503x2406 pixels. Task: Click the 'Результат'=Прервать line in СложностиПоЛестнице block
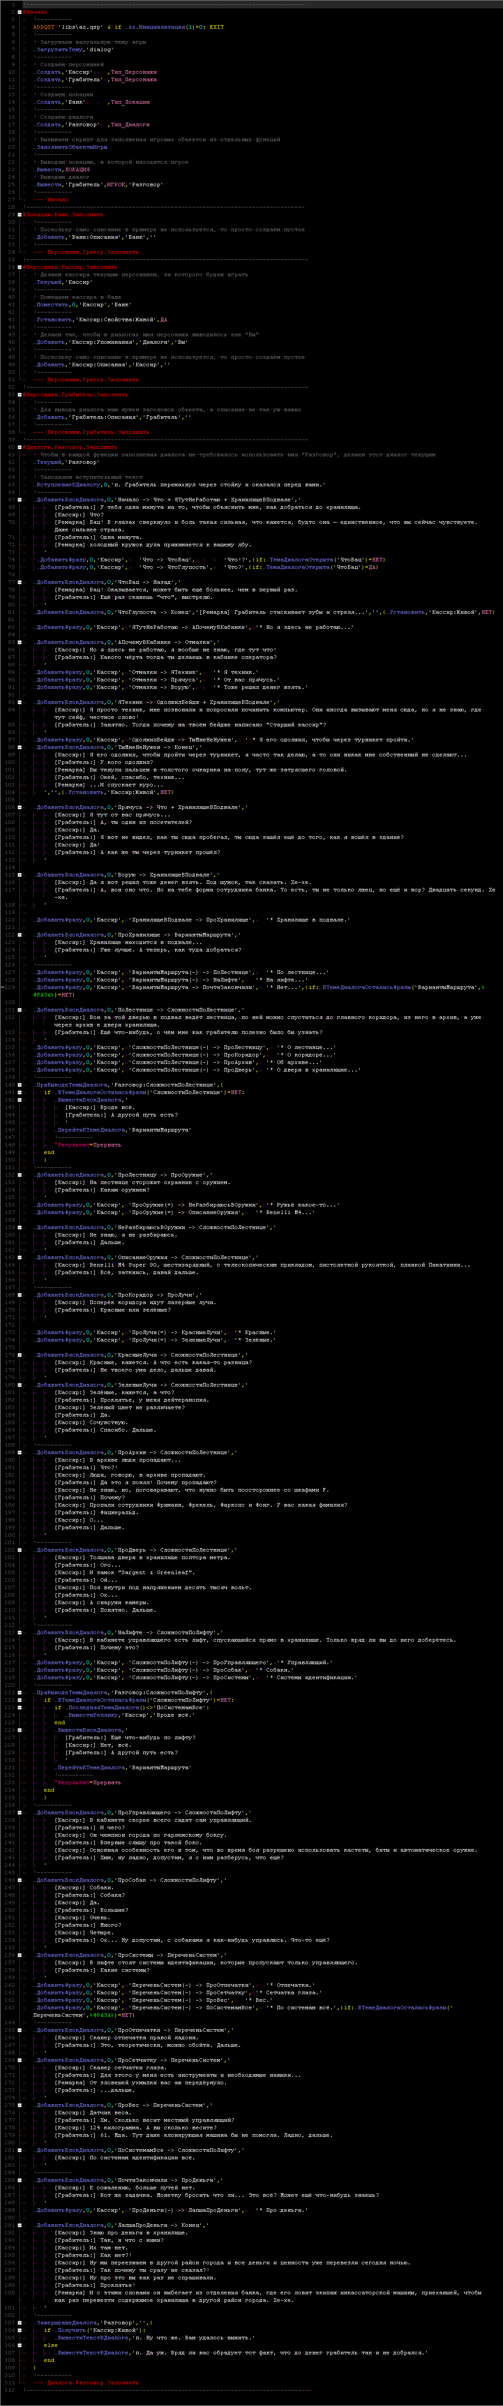(88, 1144)
